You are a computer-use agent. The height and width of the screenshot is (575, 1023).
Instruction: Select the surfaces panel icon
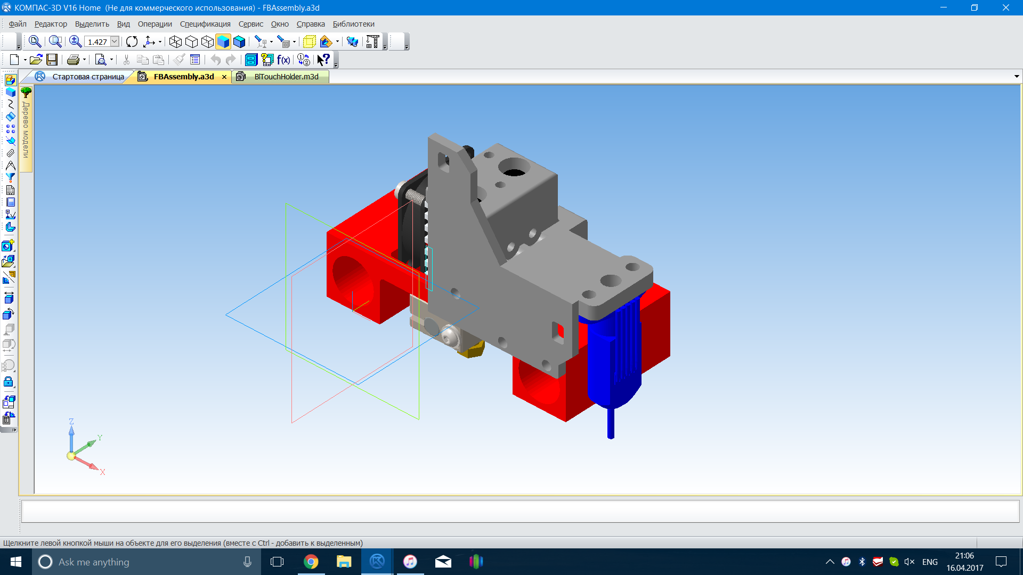coord(10,117)
